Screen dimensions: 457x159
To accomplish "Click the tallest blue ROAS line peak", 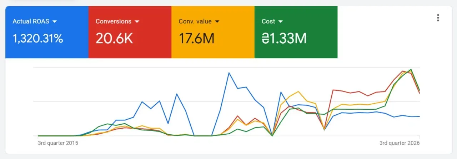I will coord(229,73).
